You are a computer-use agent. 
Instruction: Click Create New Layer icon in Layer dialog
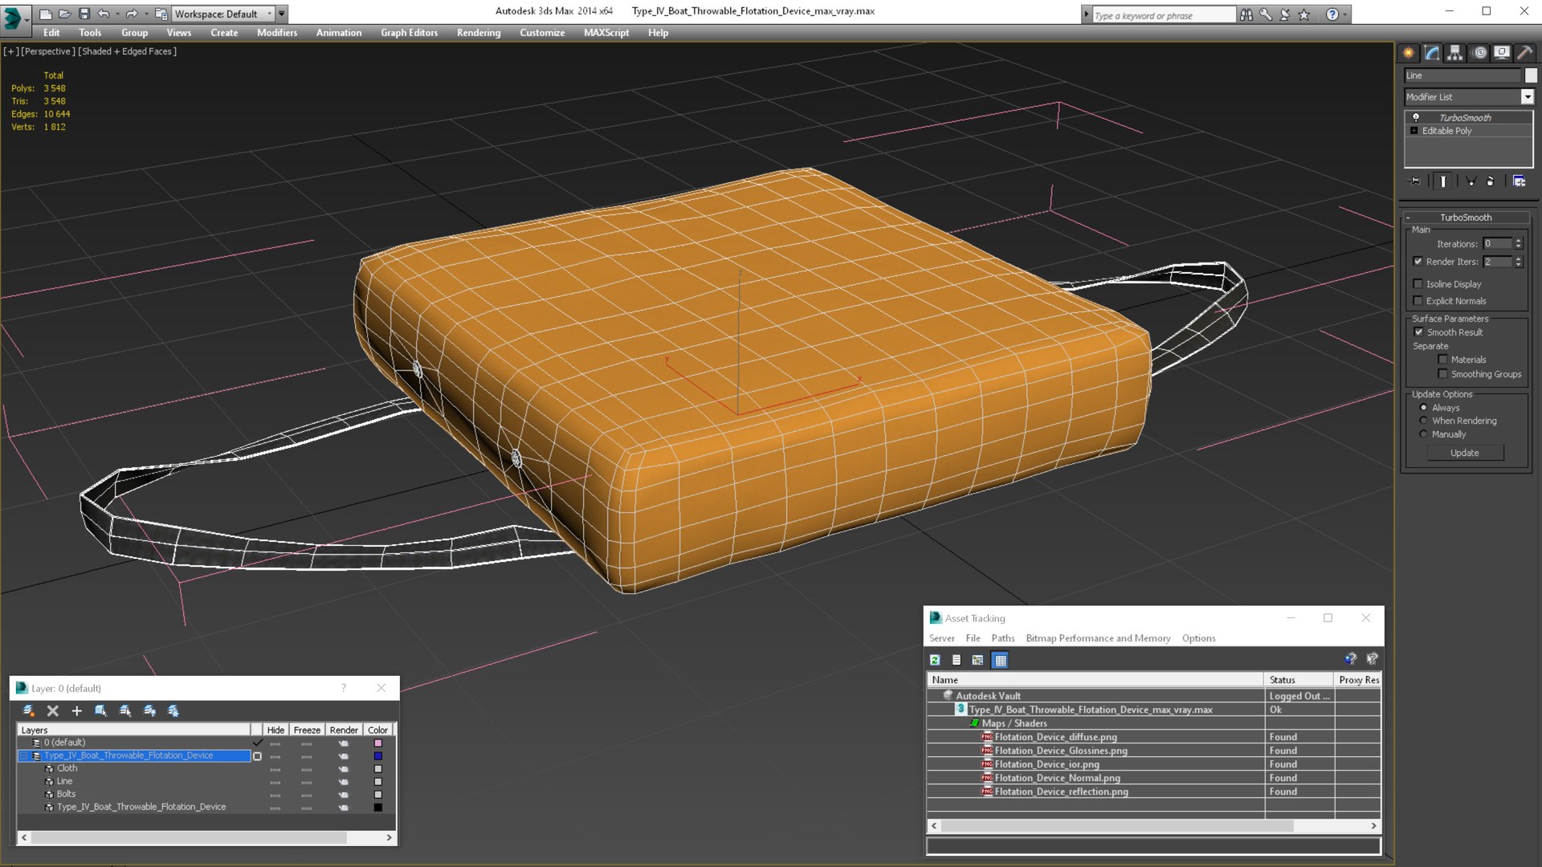coord(28,710)
